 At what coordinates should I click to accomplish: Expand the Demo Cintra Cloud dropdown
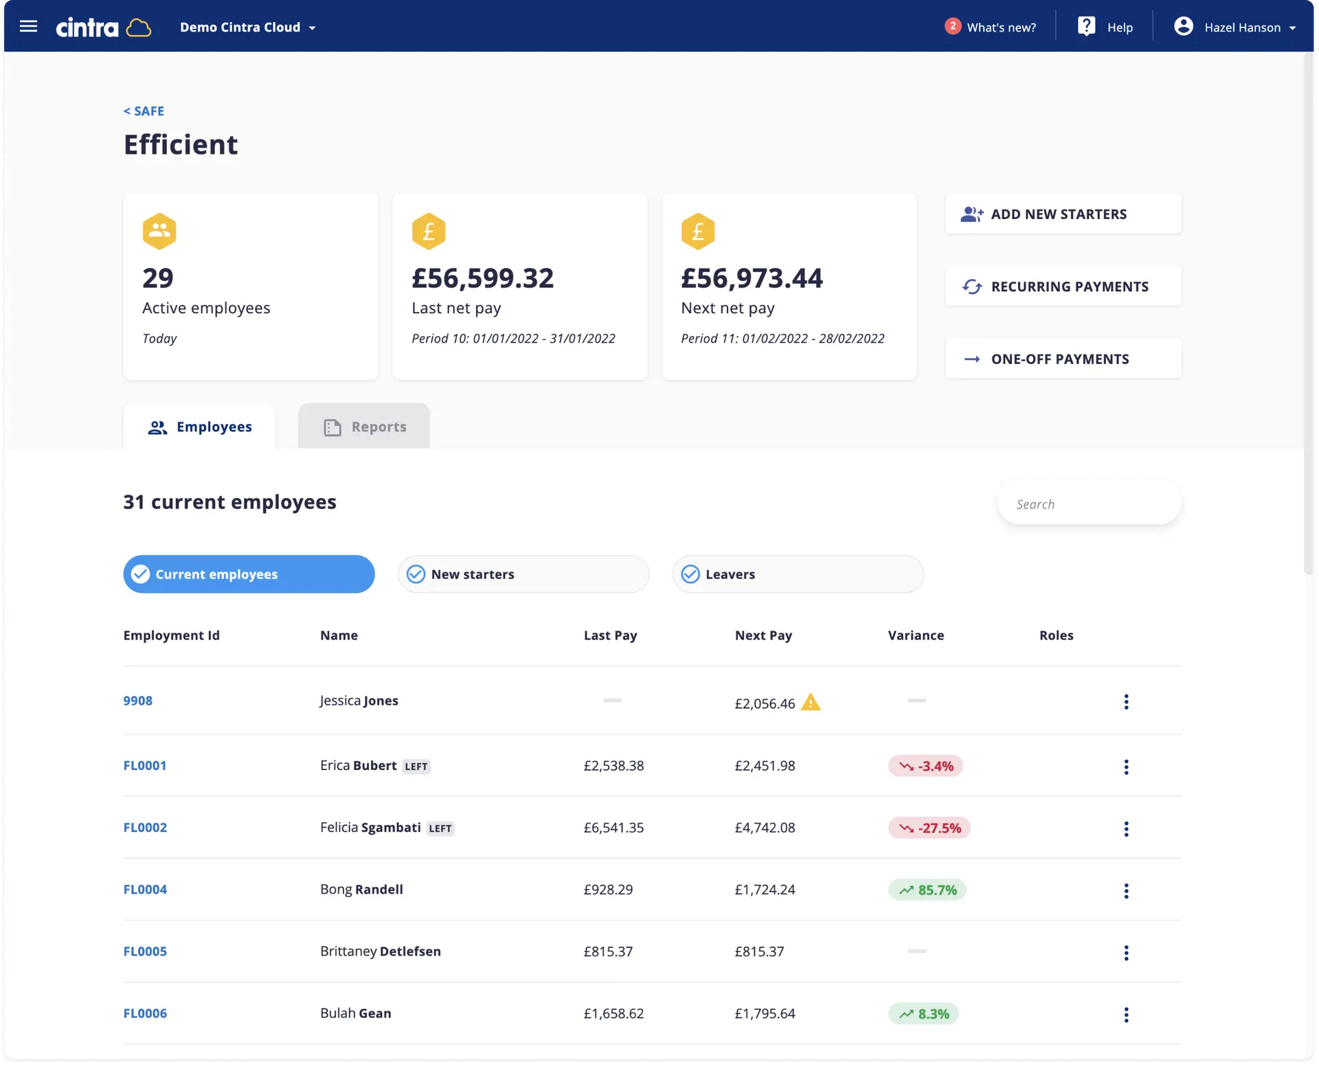point(248,27)
